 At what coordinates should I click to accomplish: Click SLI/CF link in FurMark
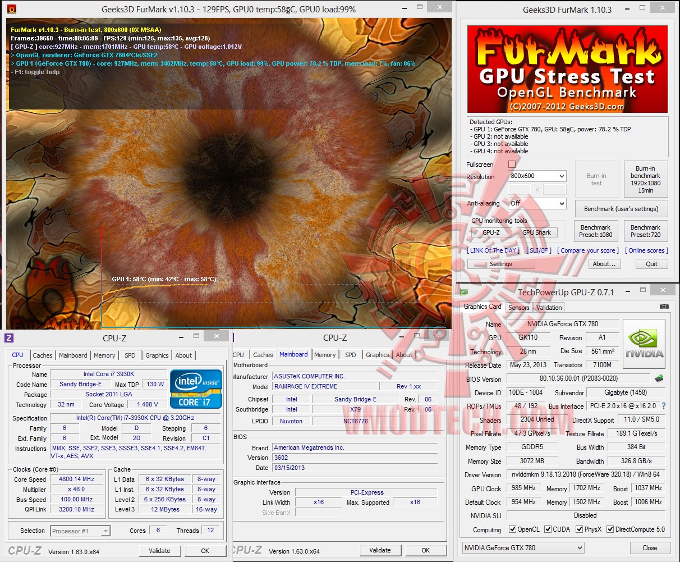(x=539, y=250)
